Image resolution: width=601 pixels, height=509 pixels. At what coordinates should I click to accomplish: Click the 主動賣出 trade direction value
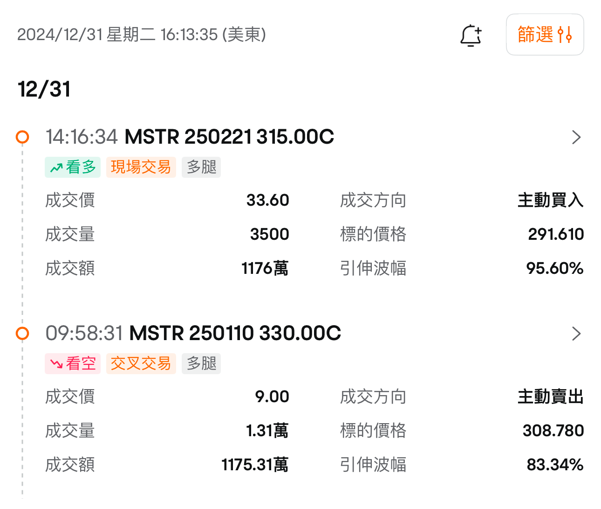pos(550,397)
